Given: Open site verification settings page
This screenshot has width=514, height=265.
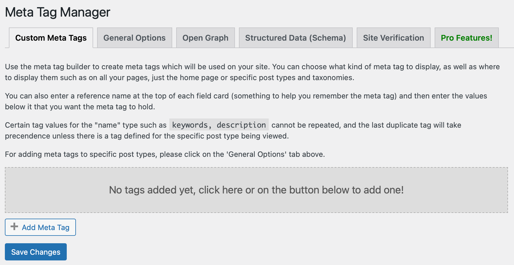Looking at the screenshot, I should (393, 37).
